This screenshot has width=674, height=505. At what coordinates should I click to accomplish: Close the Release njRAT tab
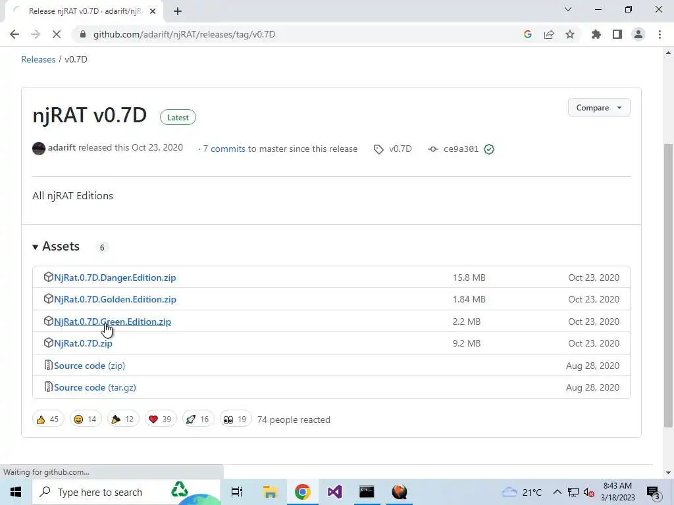tap(153, 11)
